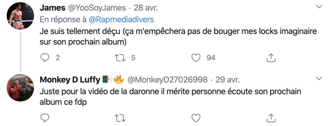Retweet Monkey D Luffy's tweet
The width and height of the screenshot is (330, 126).
coord(121,118)
